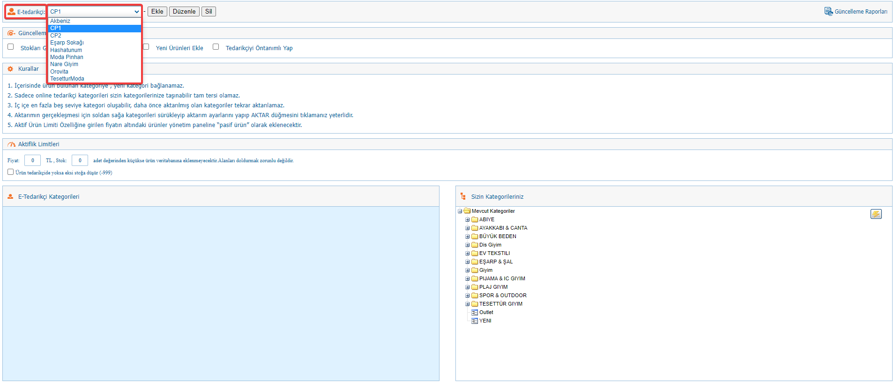This screenshot has height=382, width=894.
Task: Select the TESETTÜR GIYIM label
Action: 501,304
